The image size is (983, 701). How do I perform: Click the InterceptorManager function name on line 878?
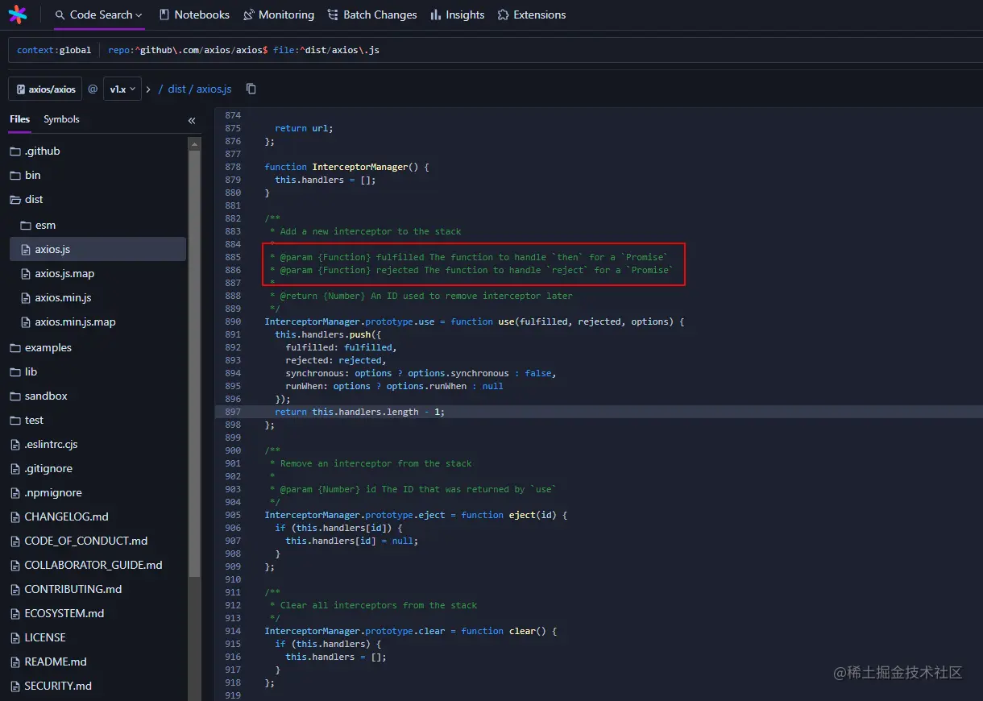coord(360,167)
